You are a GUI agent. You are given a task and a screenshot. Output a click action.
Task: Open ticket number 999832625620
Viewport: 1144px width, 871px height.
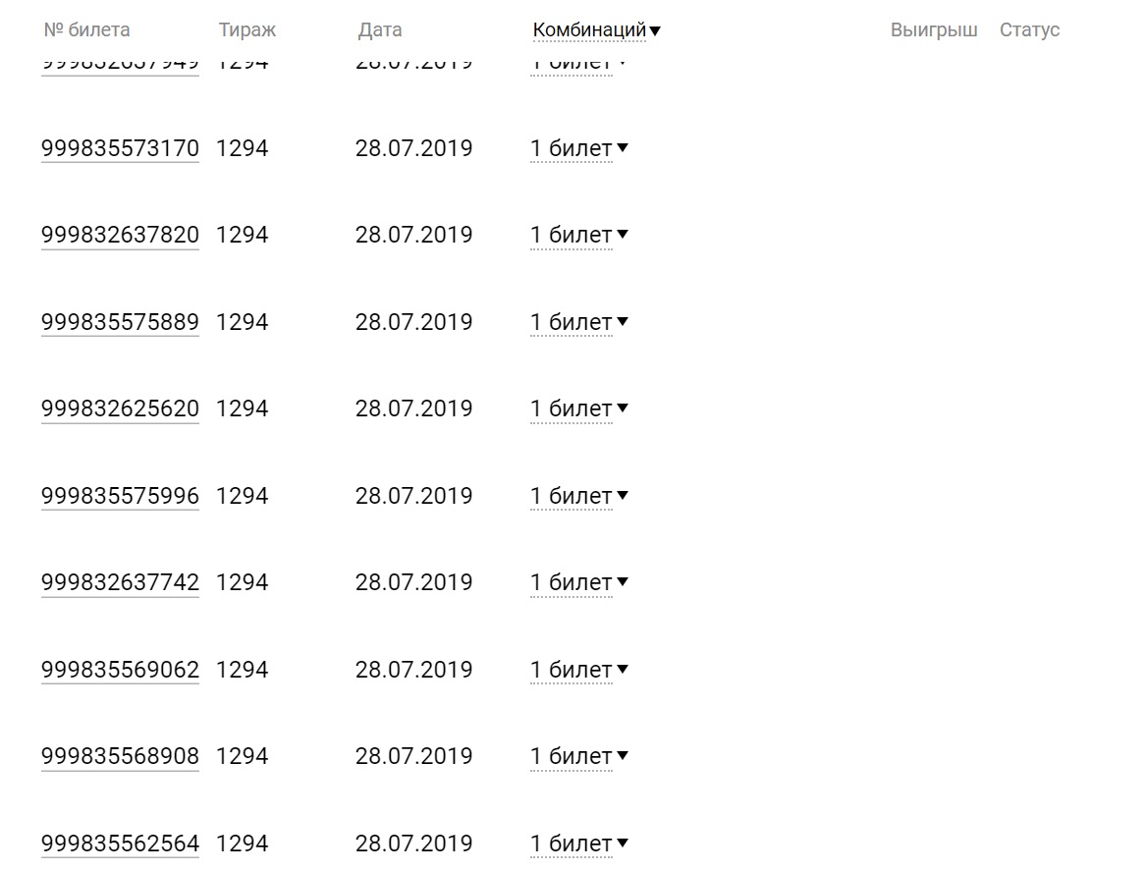coord(120,409)
